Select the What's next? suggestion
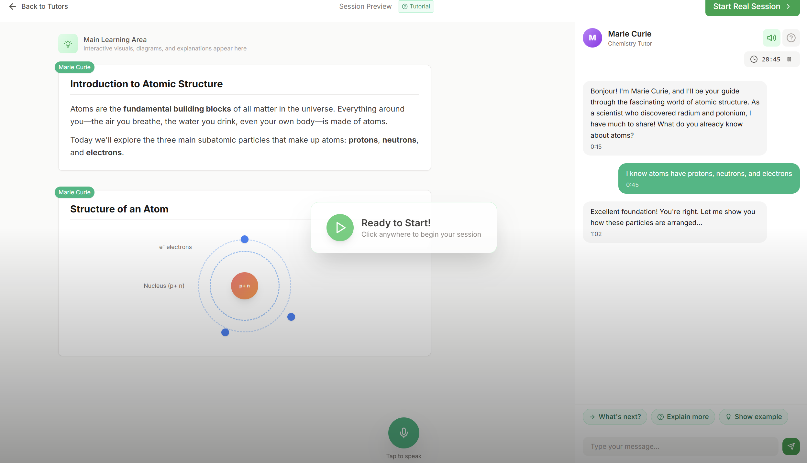 [615, 417]
